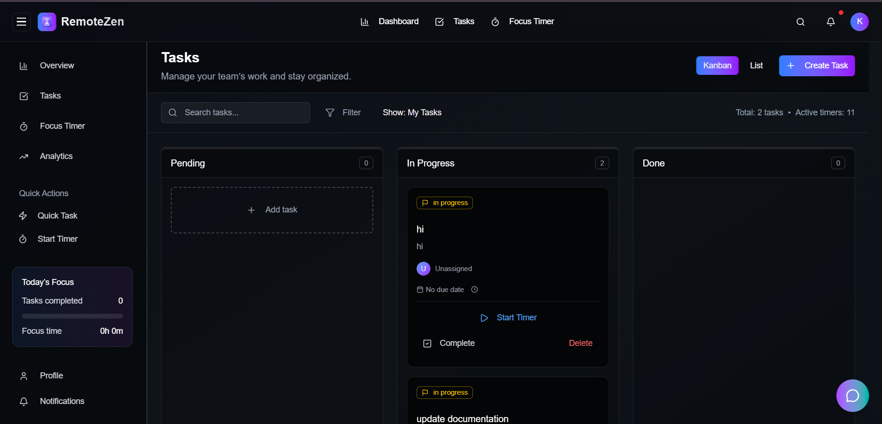882x424 pixels.
Task: Click Focus time 0h 0m value
Action: pos(112,331)
